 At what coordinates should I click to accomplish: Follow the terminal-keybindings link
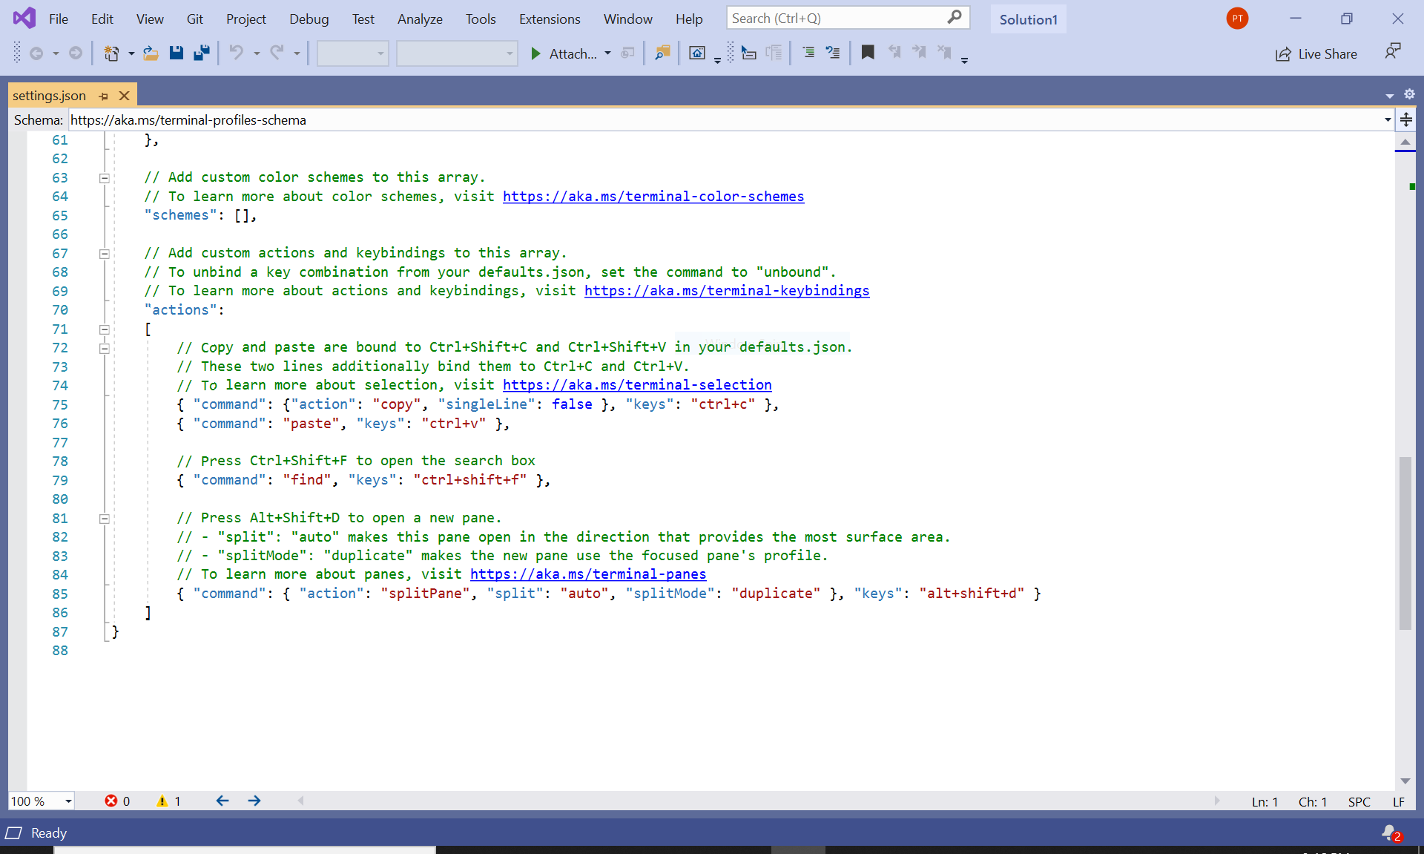coord(727,291)
